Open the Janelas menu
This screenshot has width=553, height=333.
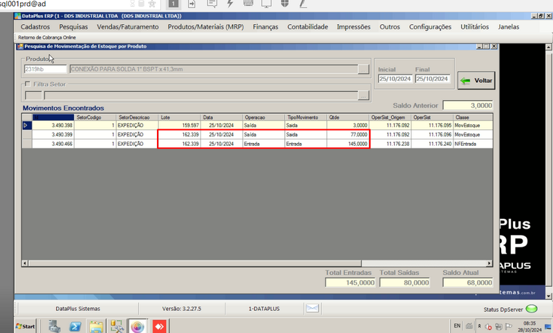(x=508, y=27)
